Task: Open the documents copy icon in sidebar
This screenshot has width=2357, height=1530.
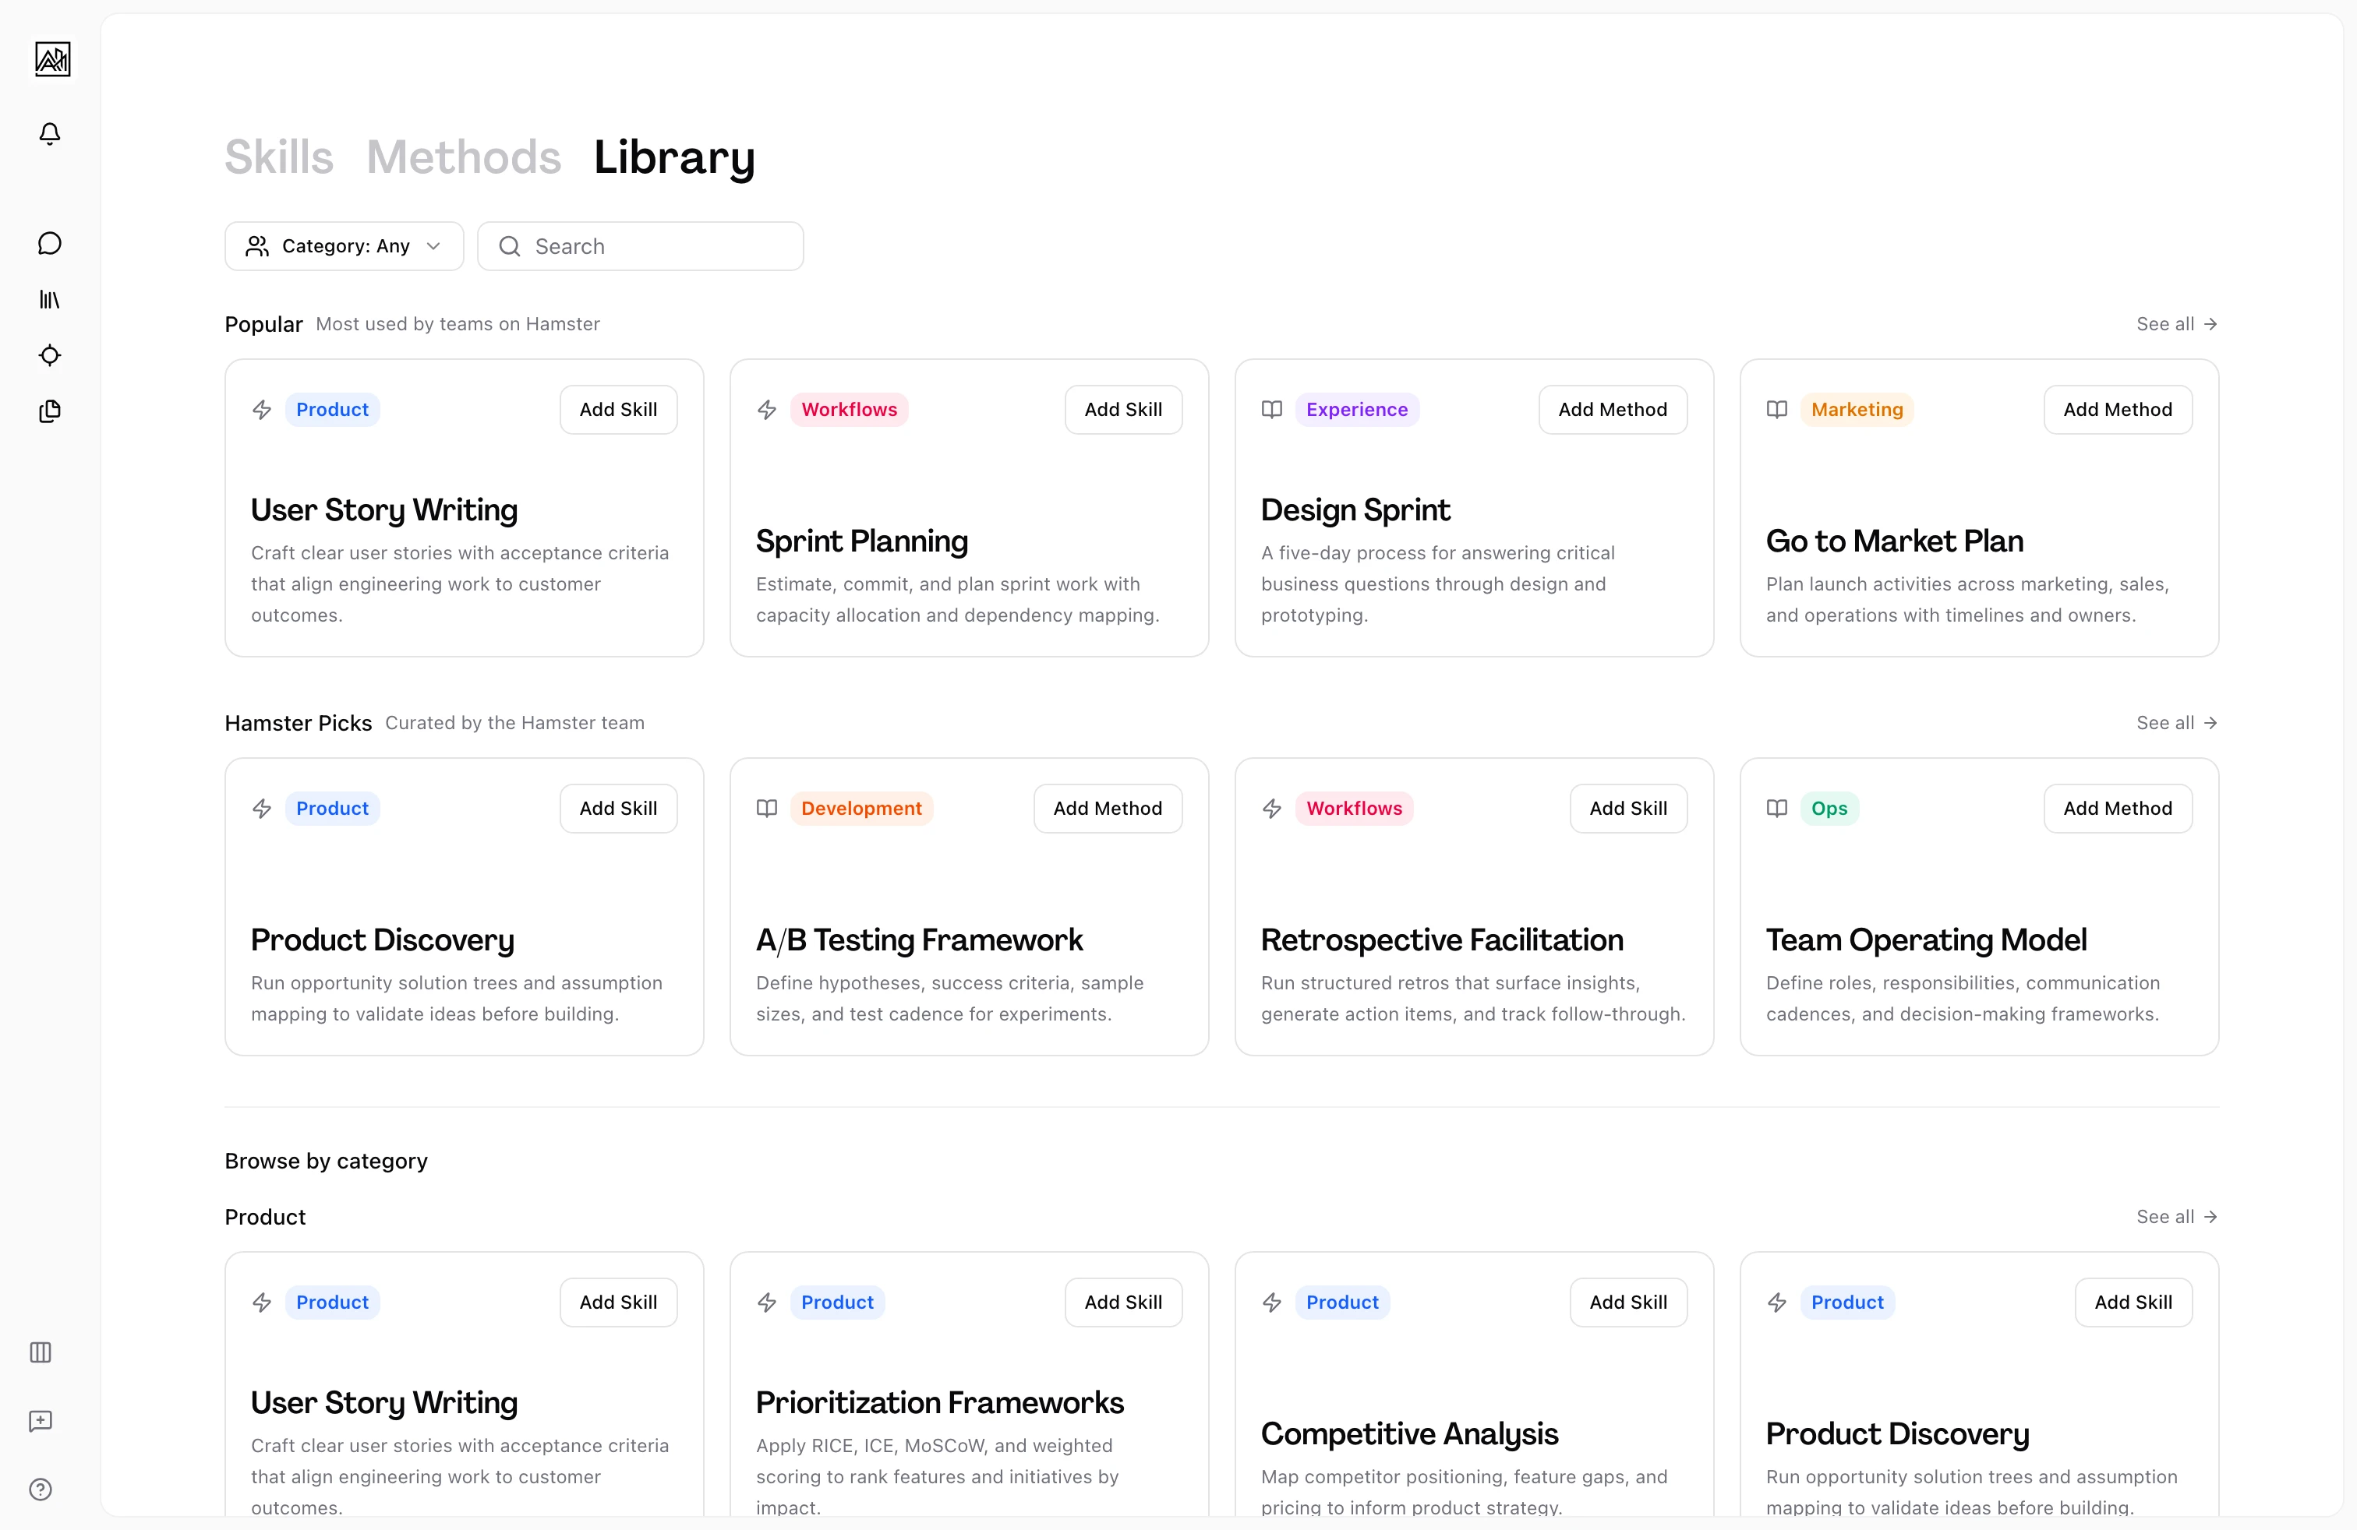Action: pyautogui.click(x=50, y=411)
